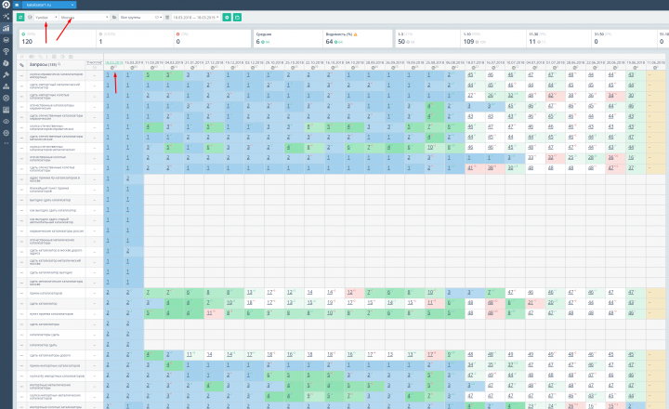Open the database stack sidebar icon

[6, 40]
